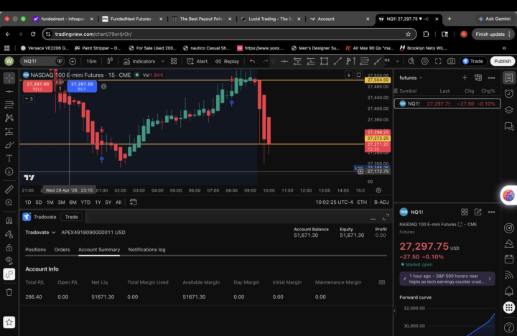Collapse the indicator legend showing 3
517x336 pixels.
click(29, 98)
